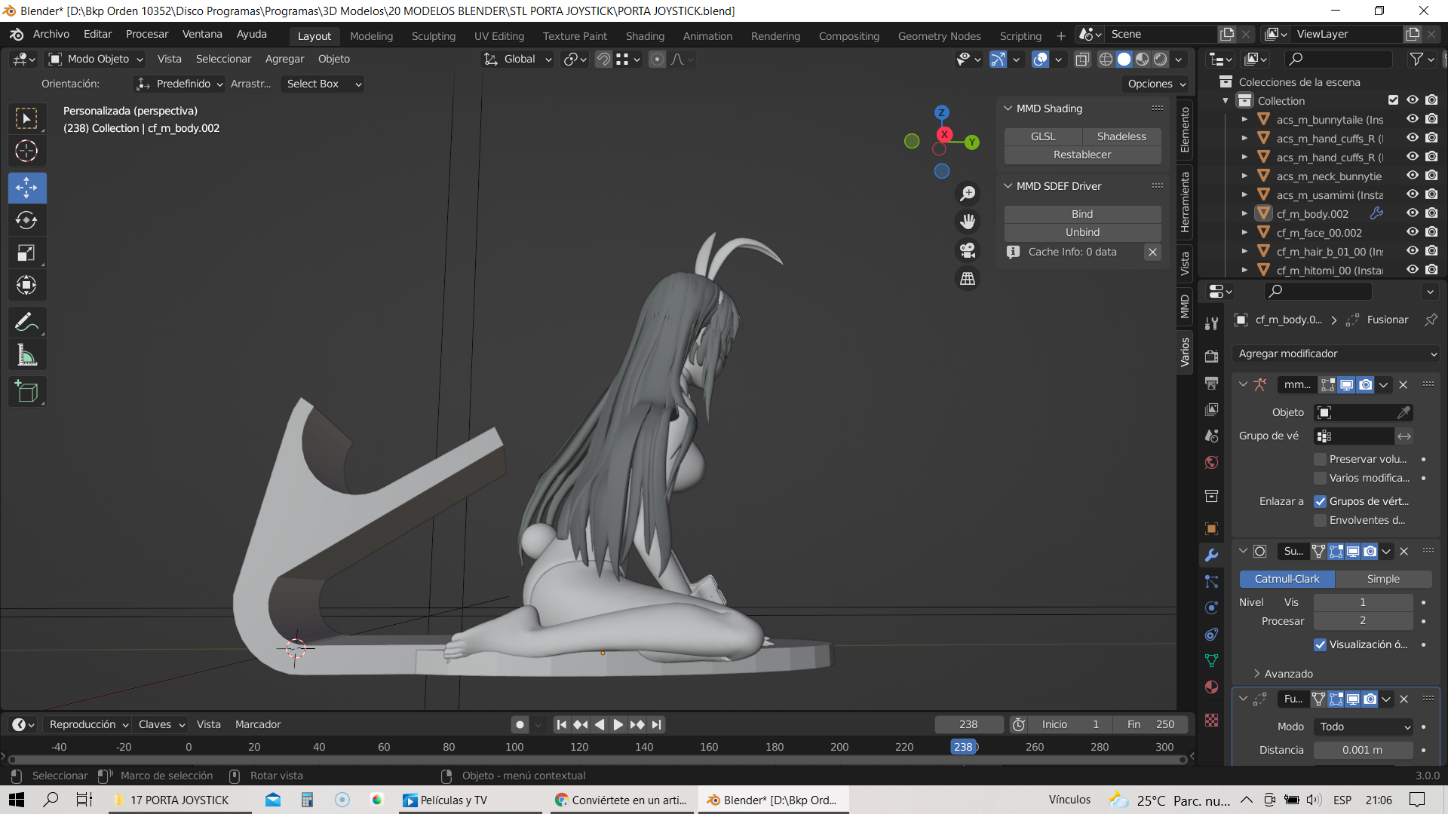This screenshot has width=1448, height=814.
Task: Open the Archivo menu
Action: [51, 34]
